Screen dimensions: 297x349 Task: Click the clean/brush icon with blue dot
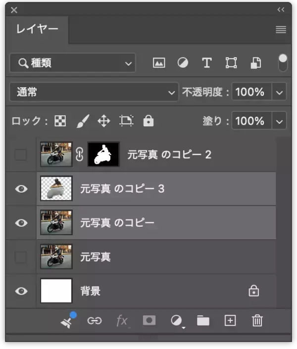click(68, 320)
